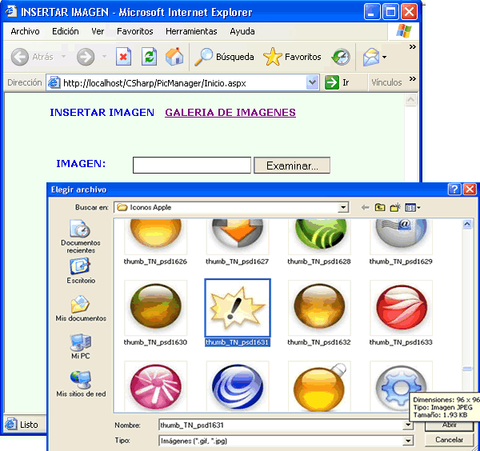
Task: Open Documentos recientes in places bar
Action: [81, 236]
